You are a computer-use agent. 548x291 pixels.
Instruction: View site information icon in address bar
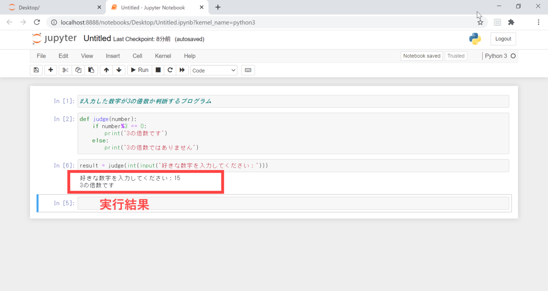click(x=54, y=22)
